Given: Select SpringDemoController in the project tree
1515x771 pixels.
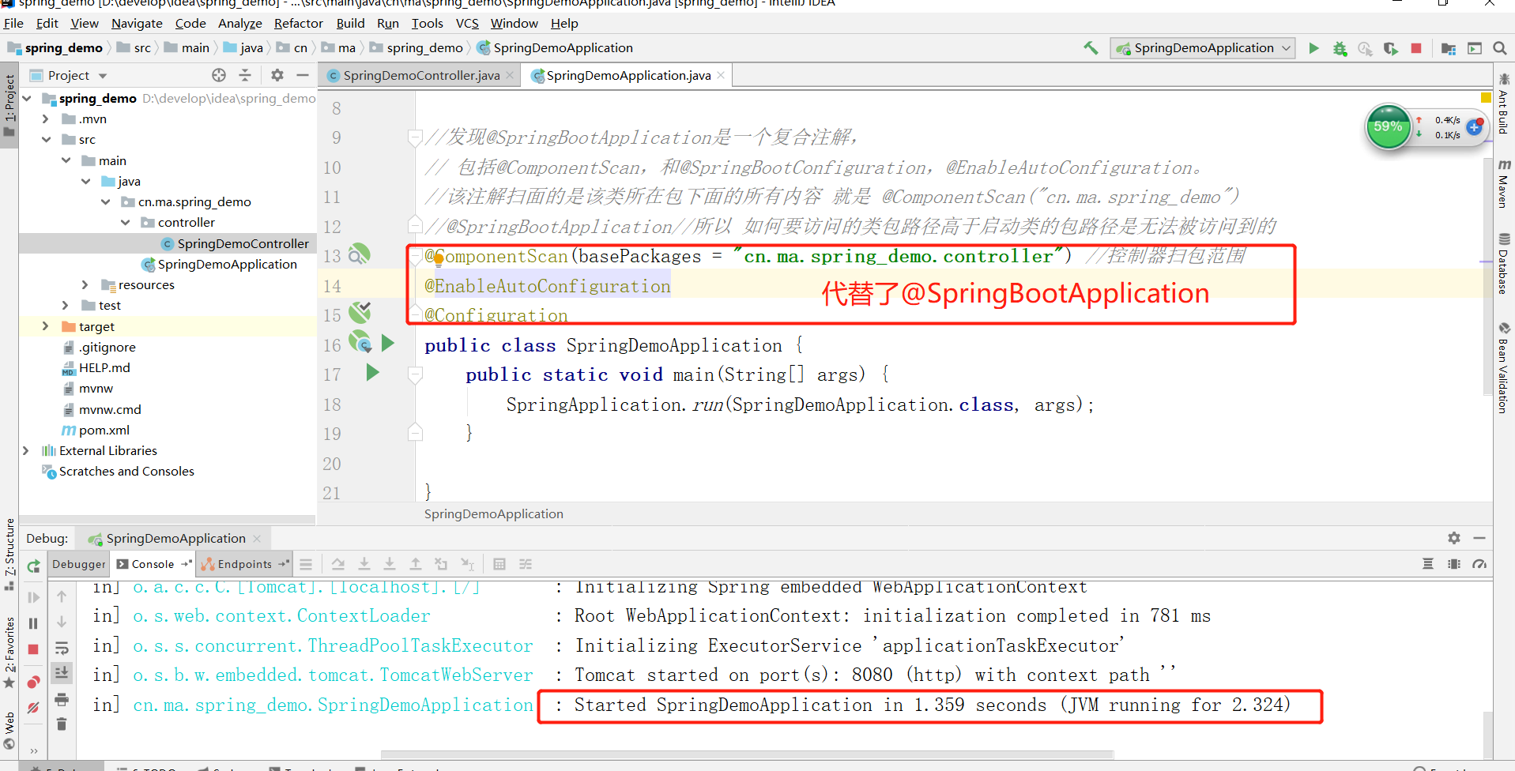Looking at the screenshot, I should point(243,243).
